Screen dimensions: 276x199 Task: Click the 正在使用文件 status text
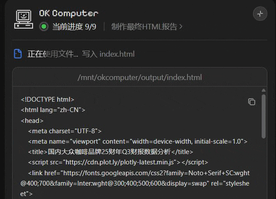[x=53, y=54]
